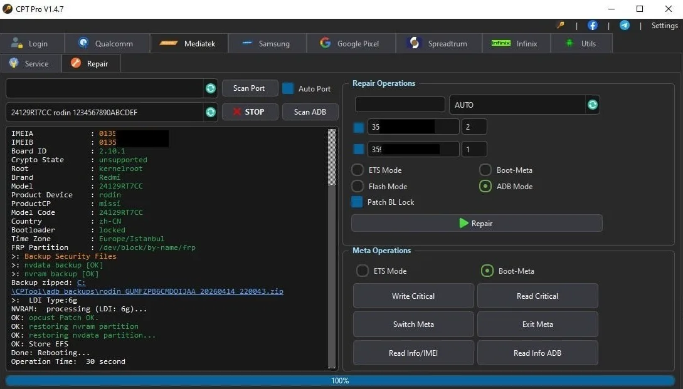Open the Samsung tab
The height and width of the screenshot is (389, 683).
click(267, 43)
